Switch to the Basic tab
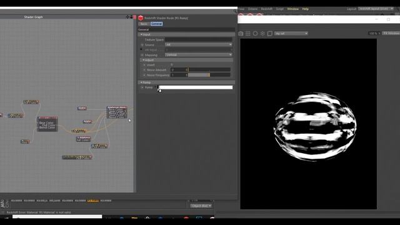This screenshot has width=400, height=225. coord(144,24)
